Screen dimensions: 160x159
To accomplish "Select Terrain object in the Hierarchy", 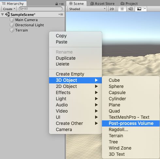I will pyautogui.click(x=32, y=30).
